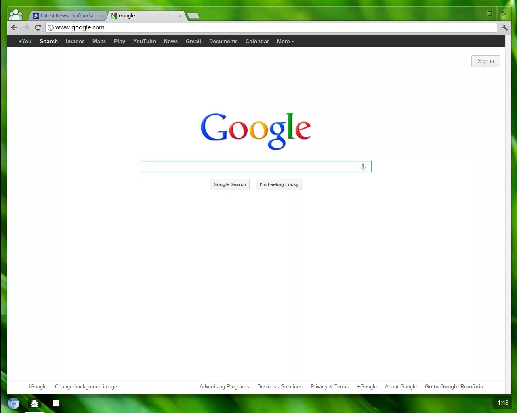This screenshot has width=517, height=413.
Task: Open Privacy & Terms link
Action: click(x=330, y=386)
